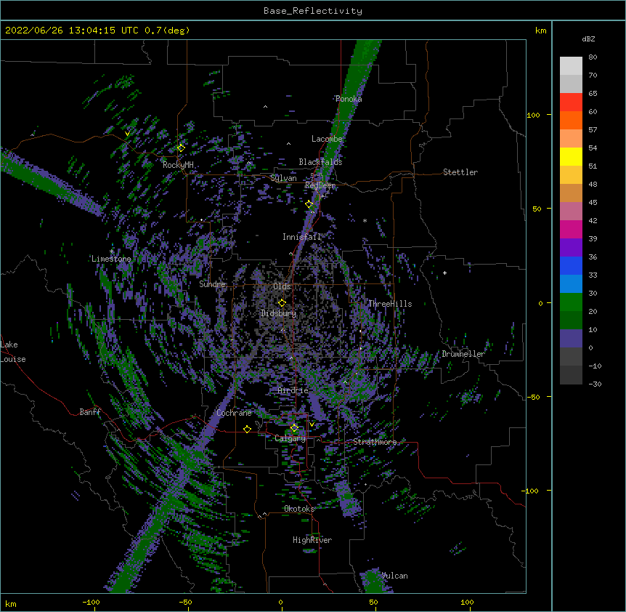
Task: Click the Red Deer city label
Action: (x=320, y=185)
